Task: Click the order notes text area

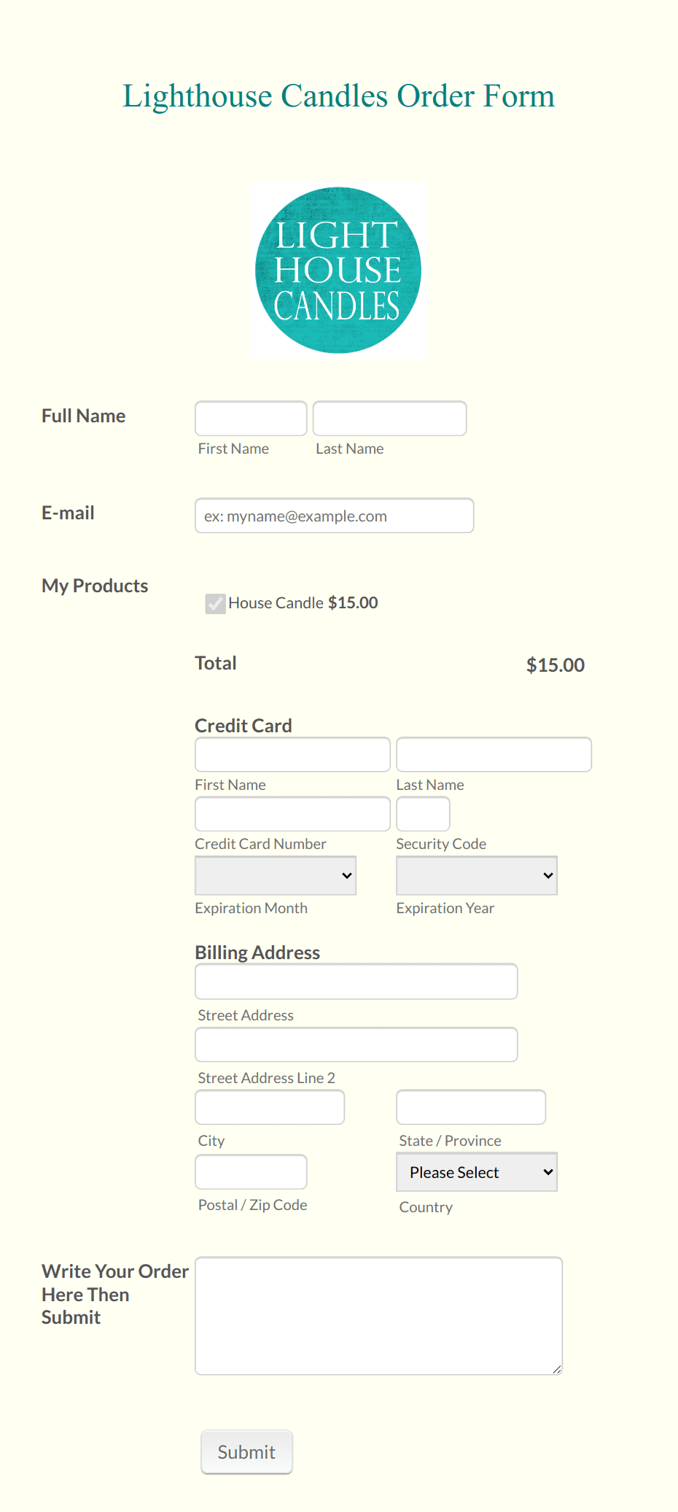Action: [378, 1316]
